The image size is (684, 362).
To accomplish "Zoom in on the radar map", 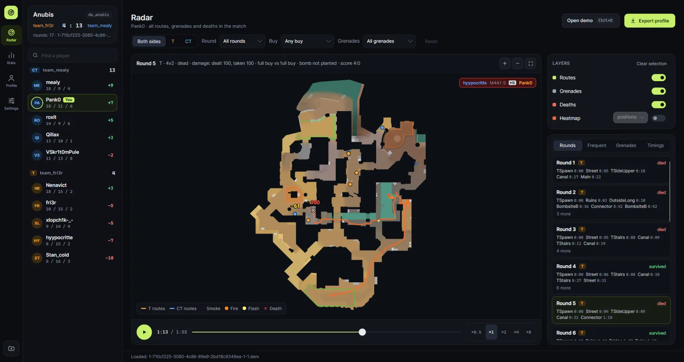I will (x=504, y=63).
